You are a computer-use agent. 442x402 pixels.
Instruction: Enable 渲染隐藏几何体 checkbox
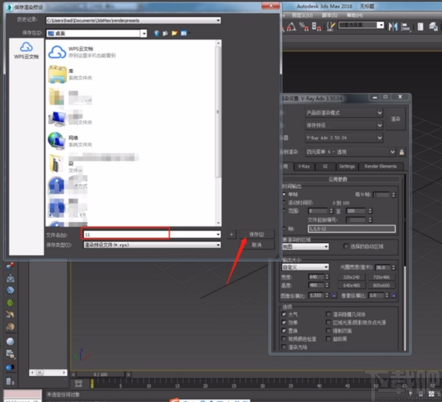[x=328, y=314]
